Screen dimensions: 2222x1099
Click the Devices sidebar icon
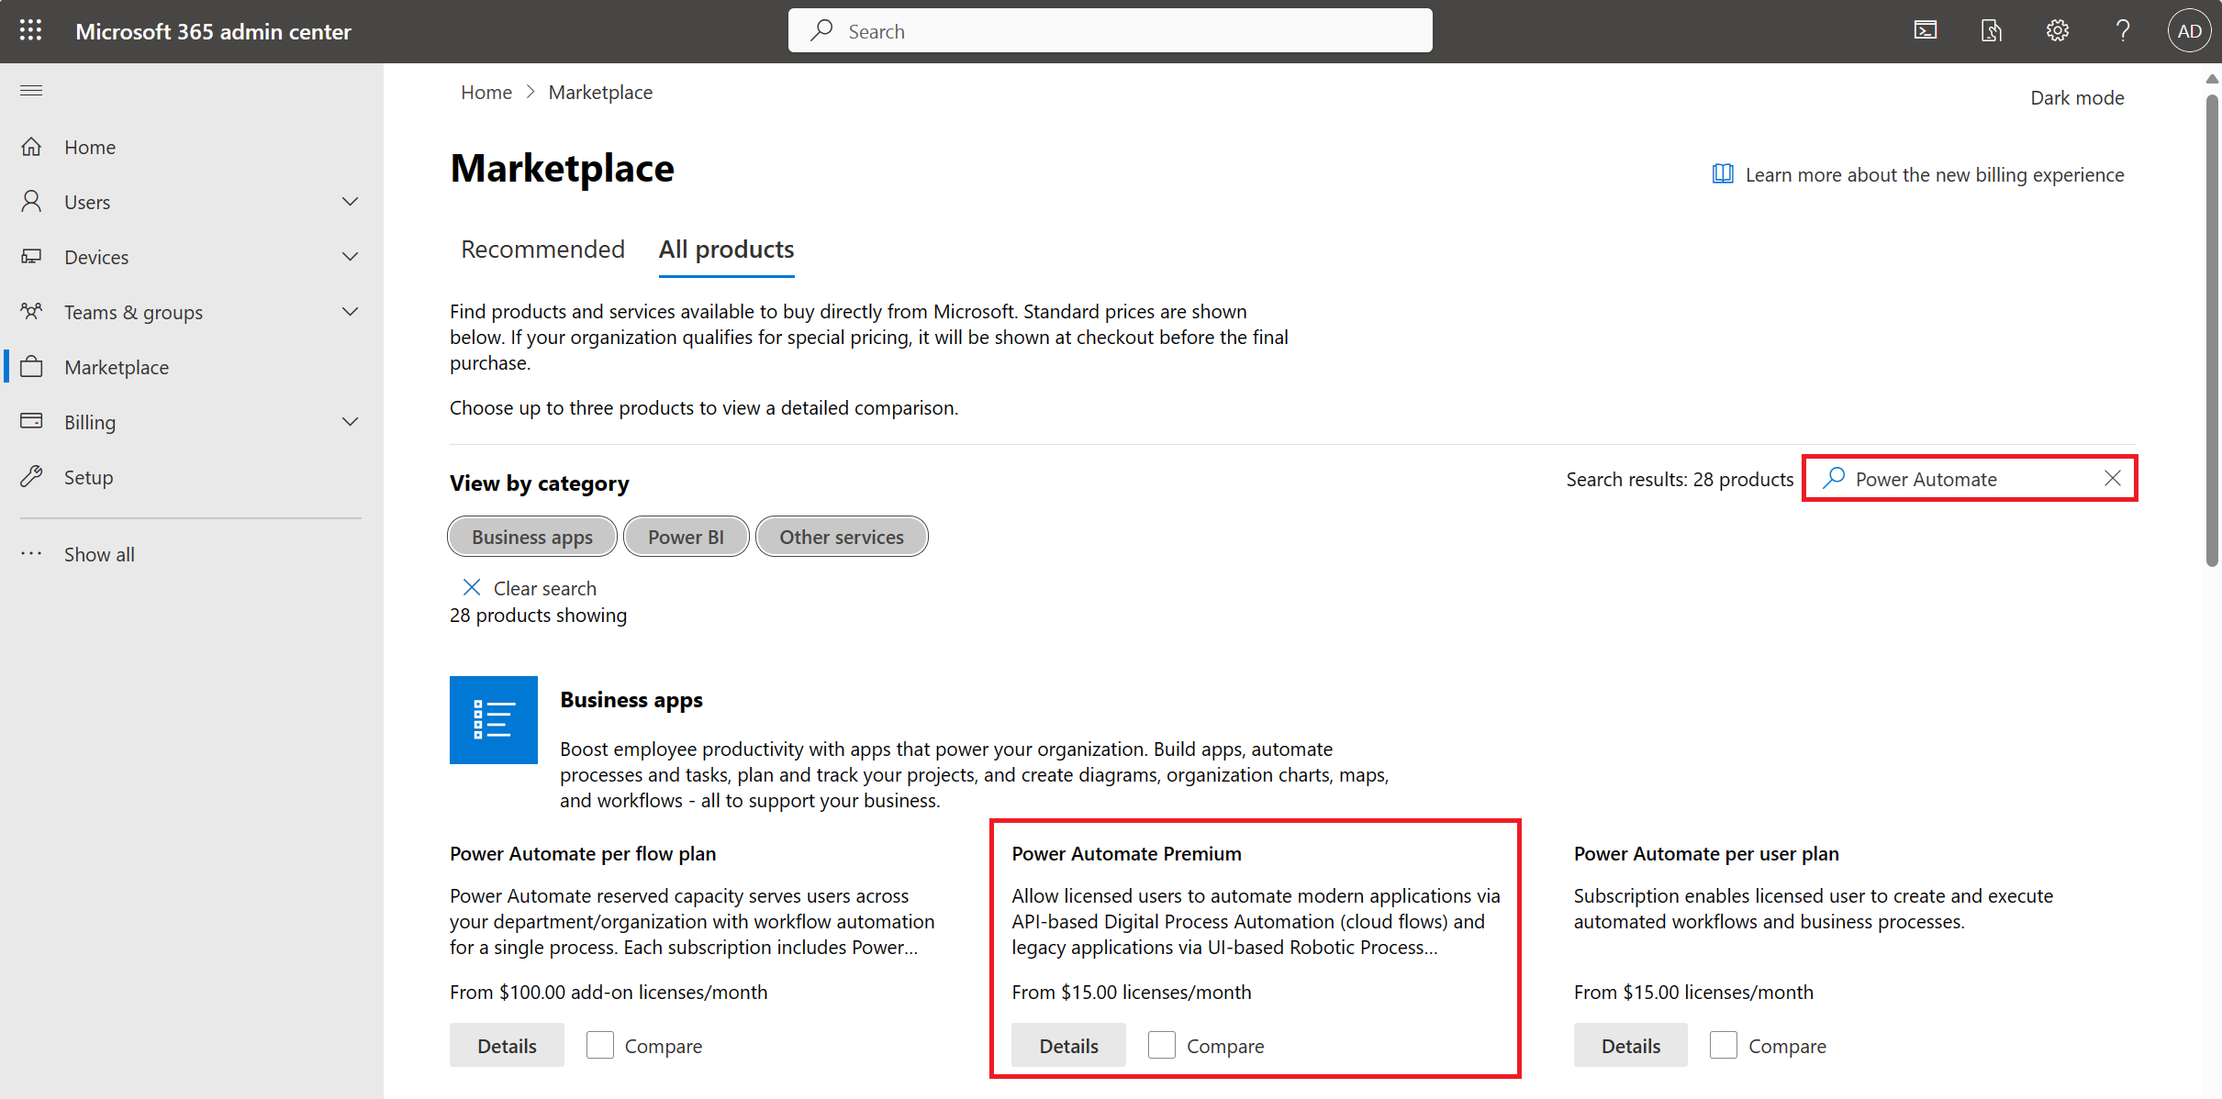[x=31, y=256]
